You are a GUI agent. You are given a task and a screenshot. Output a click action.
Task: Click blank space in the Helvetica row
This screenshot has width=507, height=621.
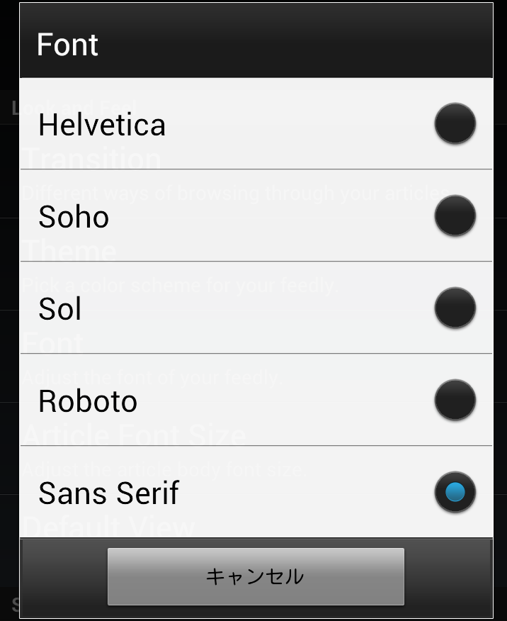tap(297, 125)
